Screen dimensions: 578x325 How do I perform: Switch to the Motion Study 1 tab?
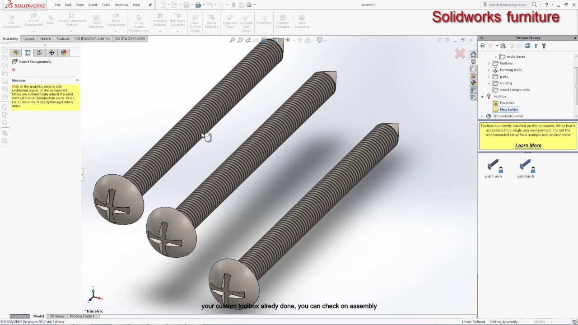point(82,316)
